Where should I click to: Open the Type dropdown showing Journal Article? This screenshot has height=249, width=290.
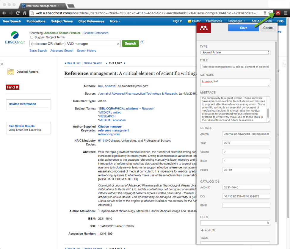pos(235,52)
